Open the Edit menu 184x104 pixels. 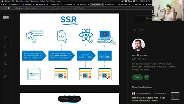(17, 1)
